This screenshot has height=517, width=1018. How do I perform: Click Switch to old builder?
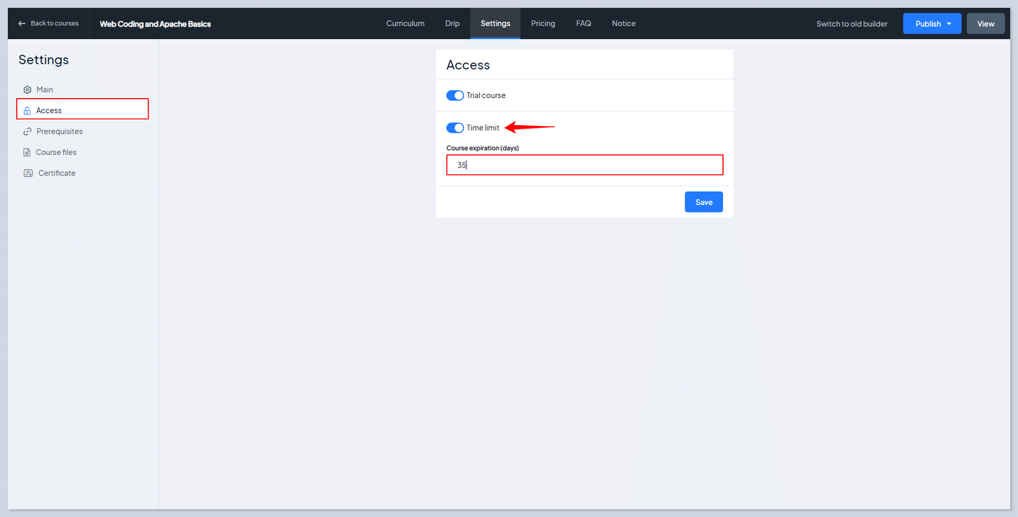tap(852, 23)
